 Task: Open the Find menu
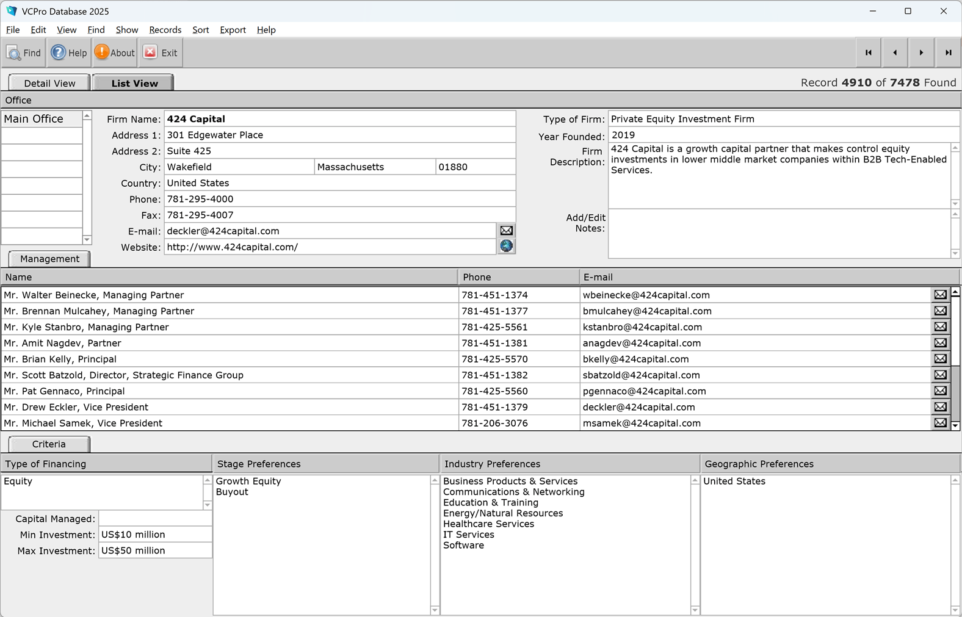96,30
